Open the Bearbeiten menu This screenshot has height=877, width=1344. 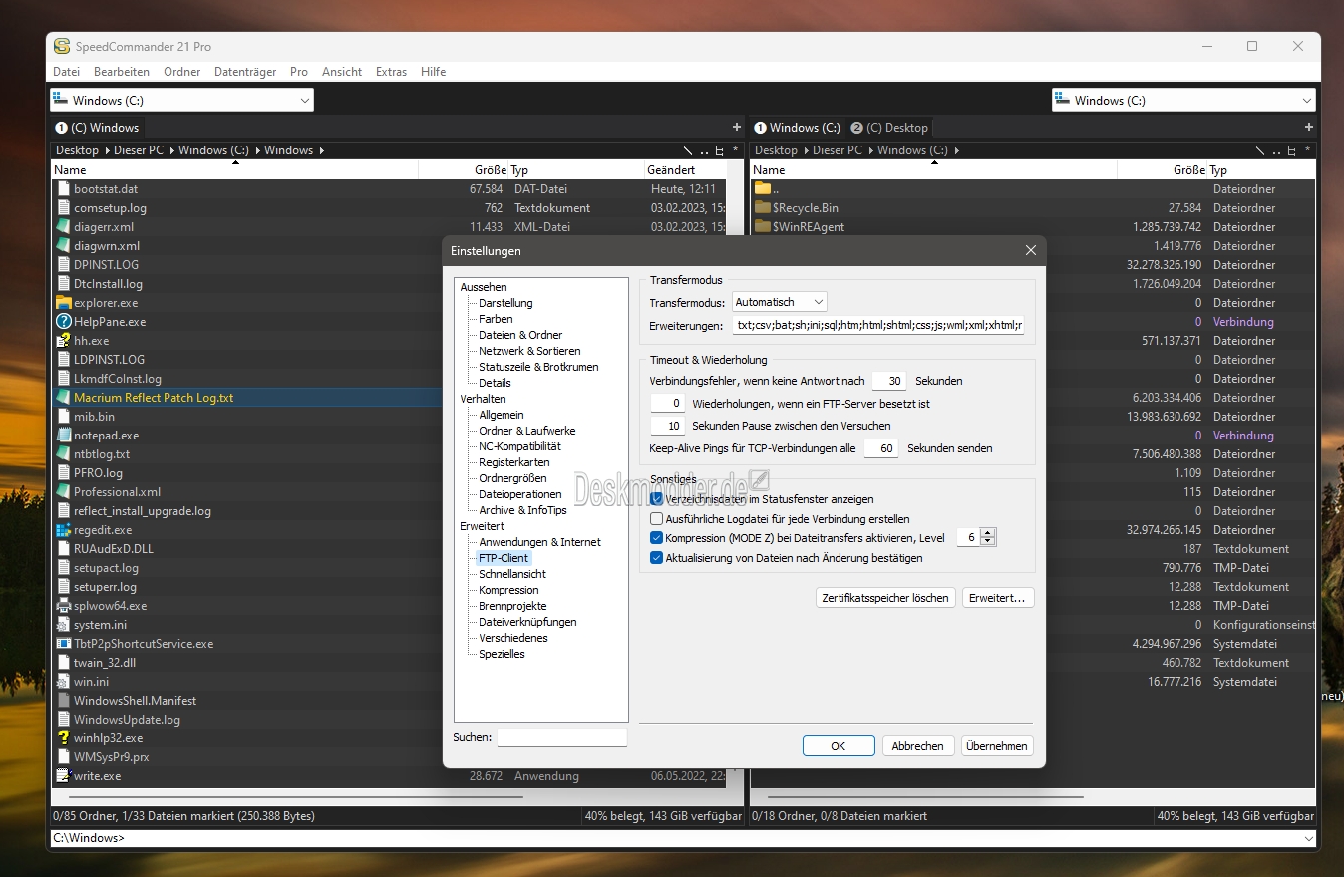click(x=122, y=72)
